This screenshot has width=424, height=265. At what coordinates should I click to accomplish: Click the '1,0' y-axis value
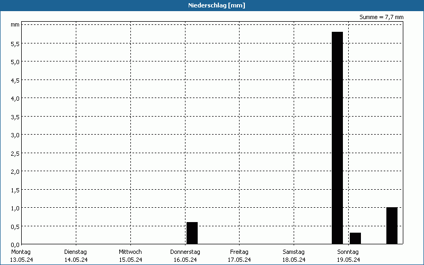[15, 208]
